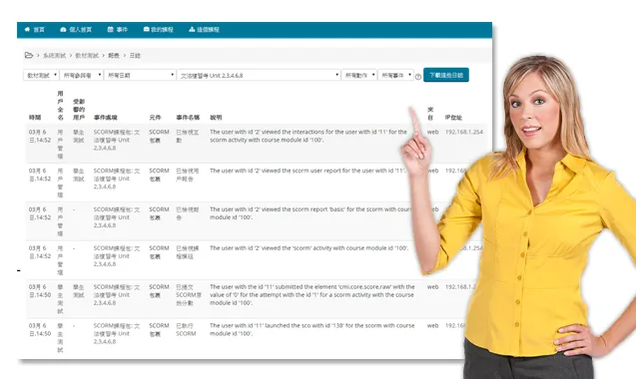Open the 首頁 home nav item

(35, 30)
